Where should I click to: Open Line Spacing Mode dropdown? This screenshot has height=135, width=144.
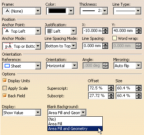73,46
